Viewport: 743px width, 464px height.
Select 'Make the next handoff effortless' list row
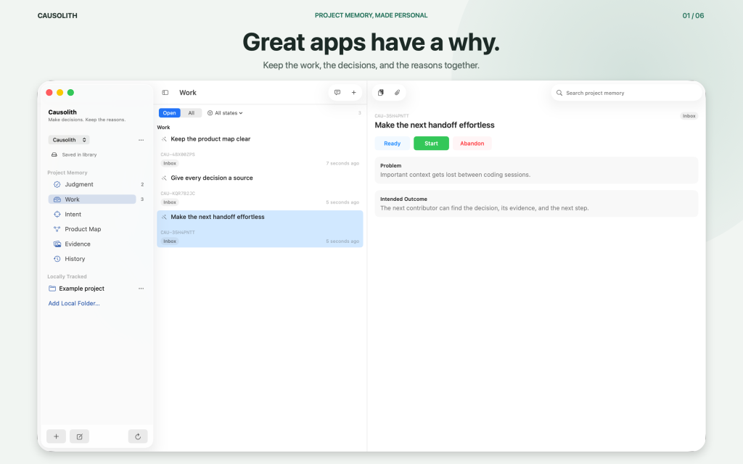coord(260,228)
